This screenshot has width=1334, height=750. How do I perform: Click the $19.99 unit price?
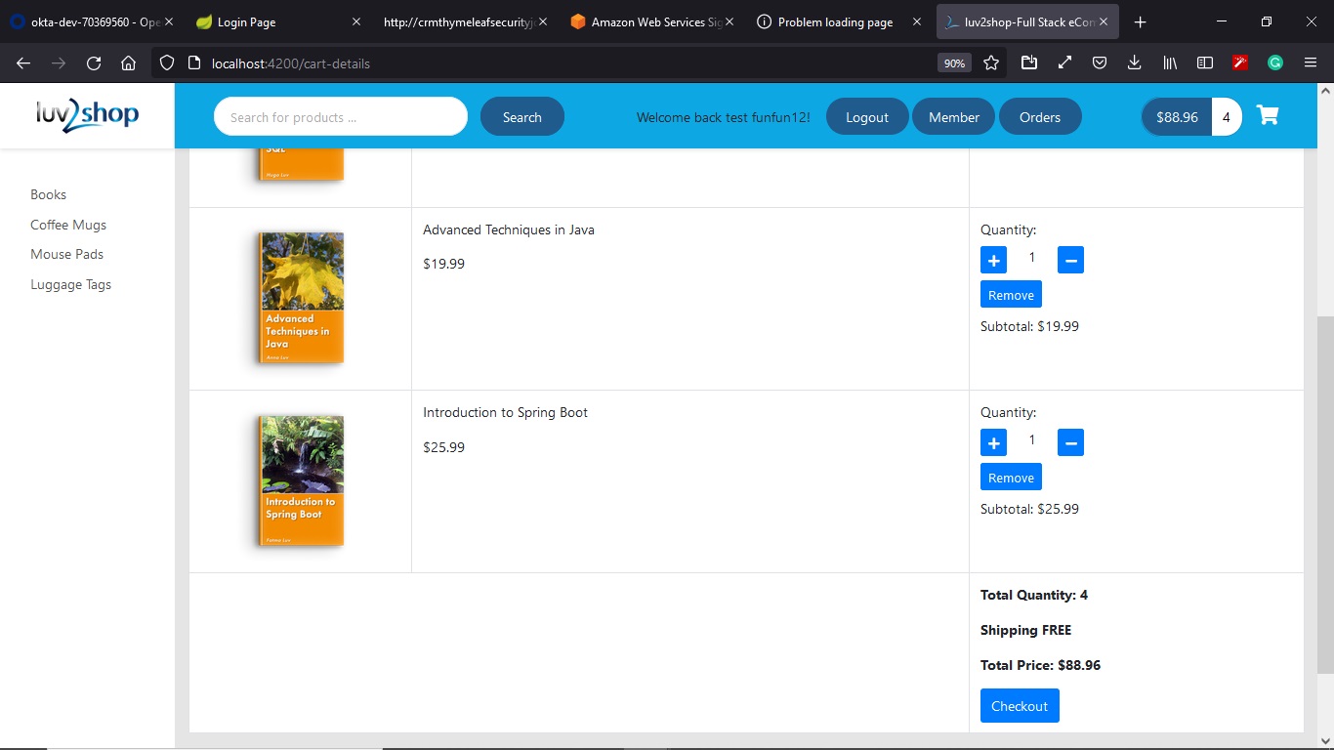(x=443, y=264)
